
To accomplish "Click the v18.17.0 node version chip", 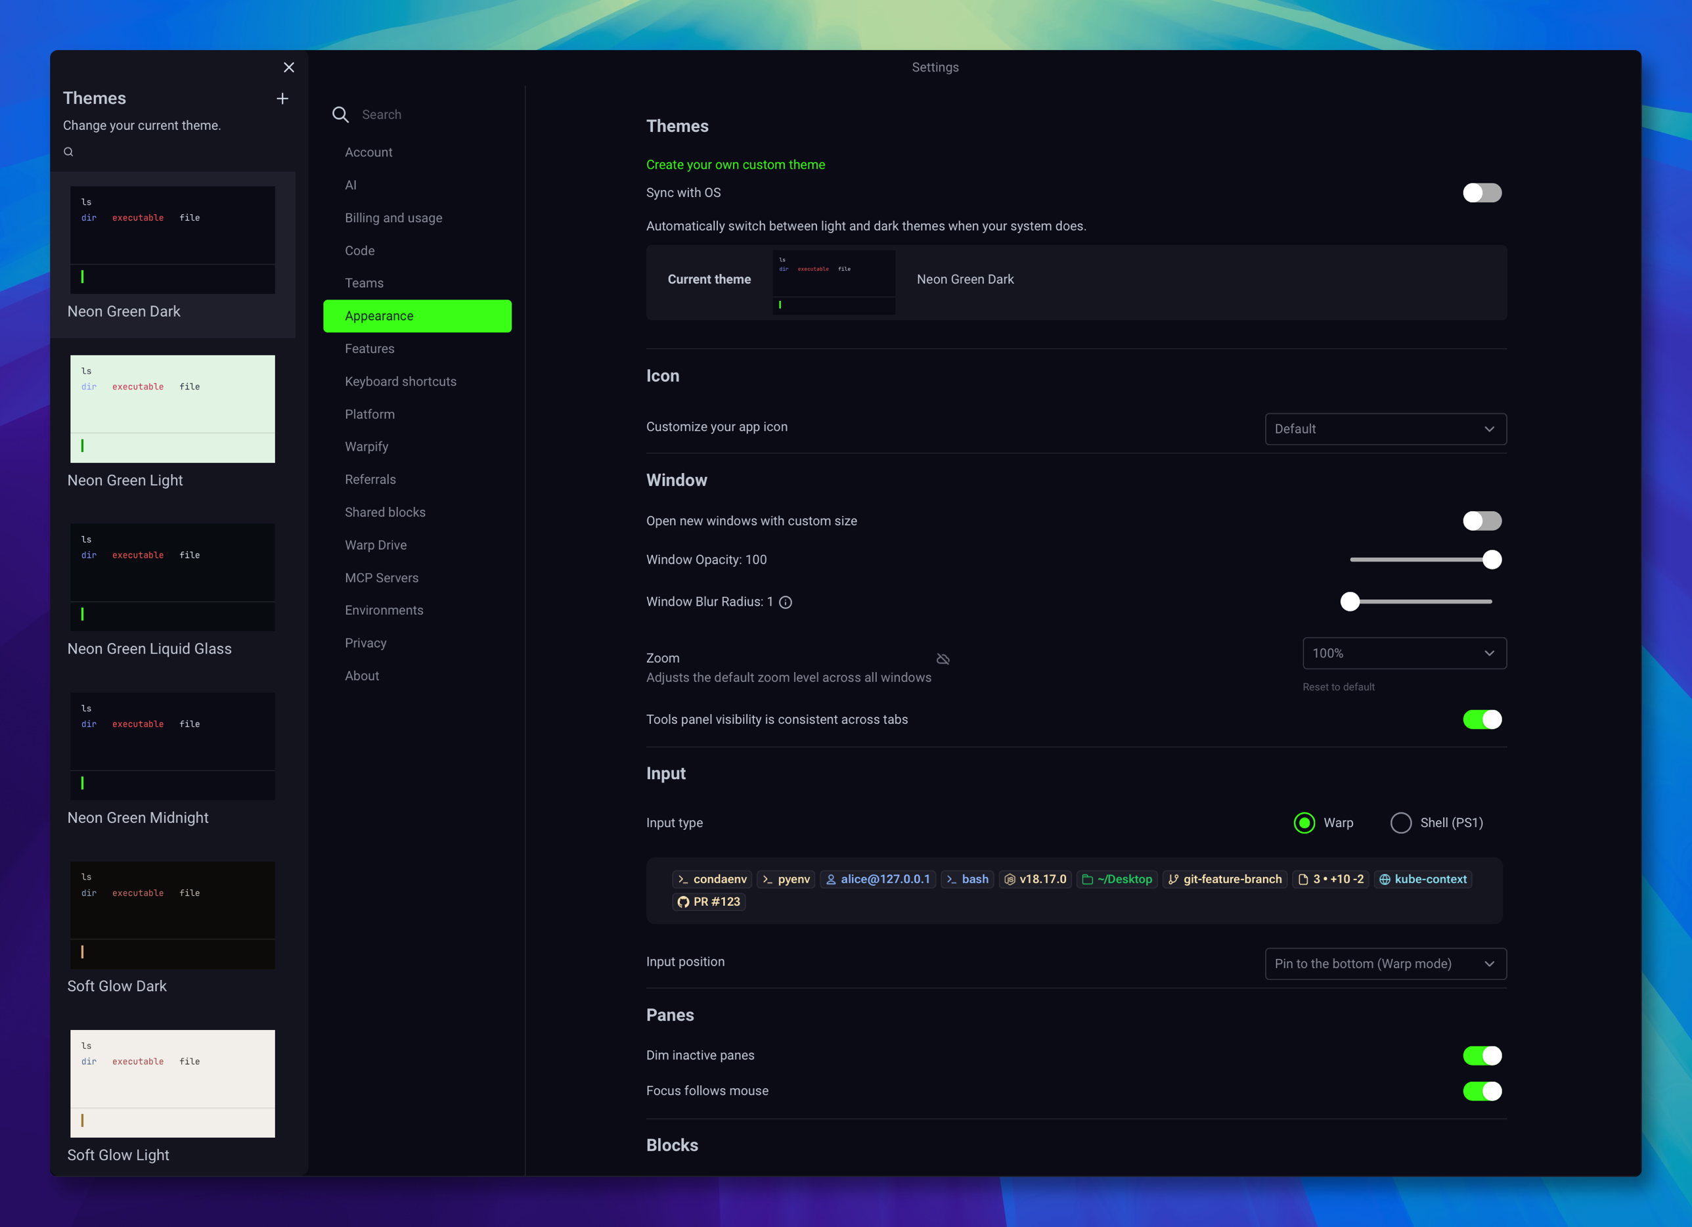I will pos(1035,880).
